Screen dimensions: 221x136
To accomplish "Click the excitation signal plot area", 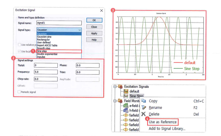I will 161,45.
